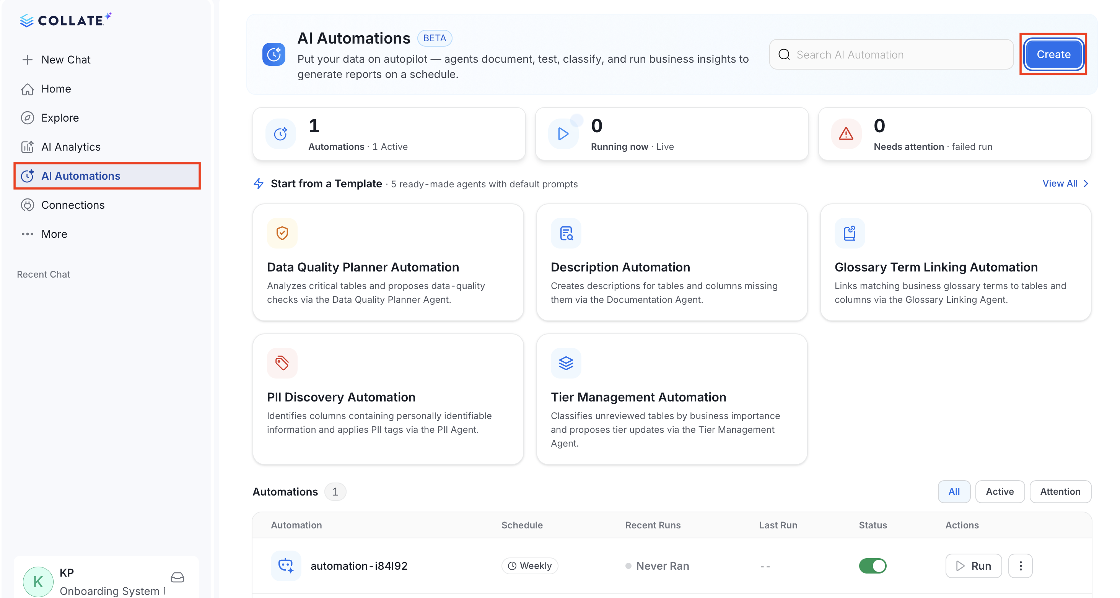
Task: Click the Search AI Automation field
Action: [891, 54]
